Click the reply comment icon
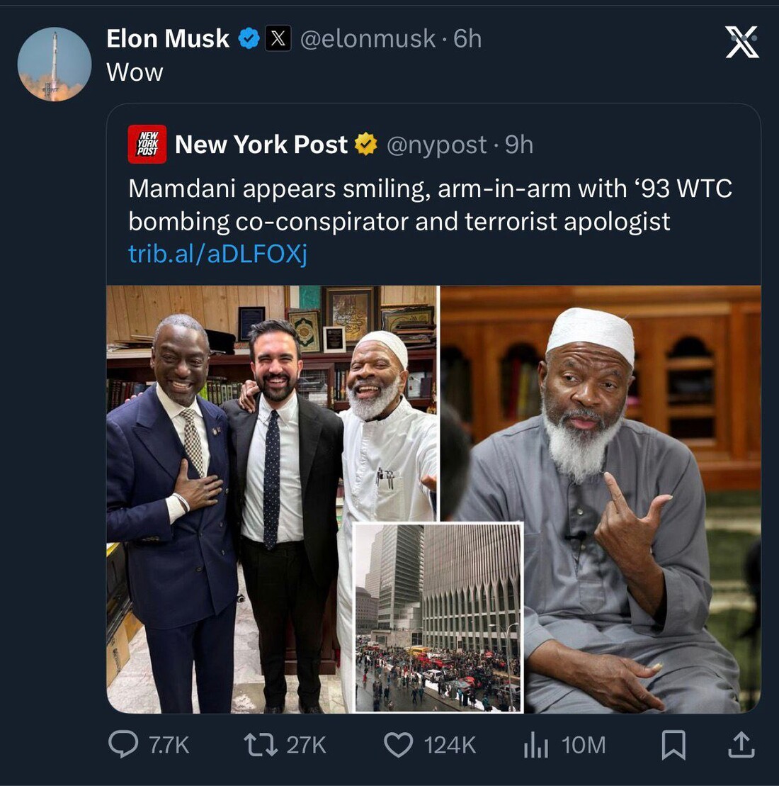 pyautogui.click(x=123, y=744)
